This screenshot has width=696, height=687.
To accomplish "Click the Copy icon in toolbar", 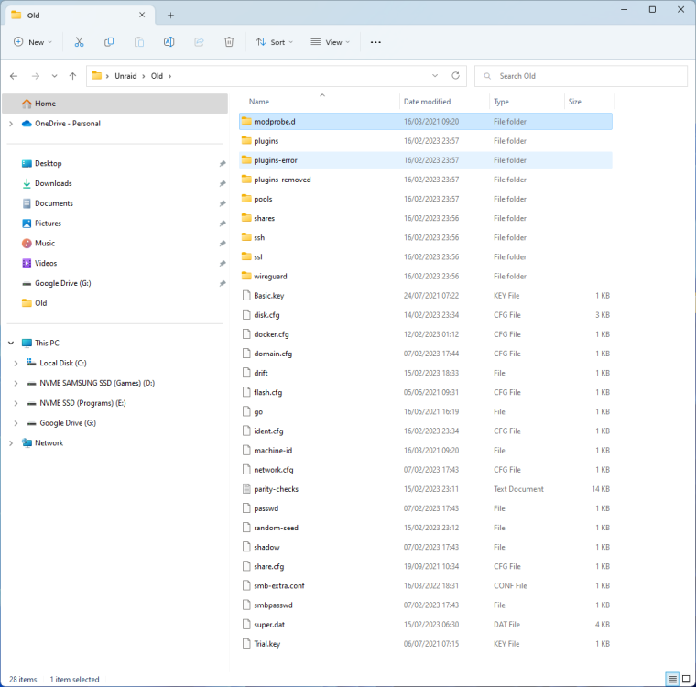I will pyautogui.click(x=109, y=42).
